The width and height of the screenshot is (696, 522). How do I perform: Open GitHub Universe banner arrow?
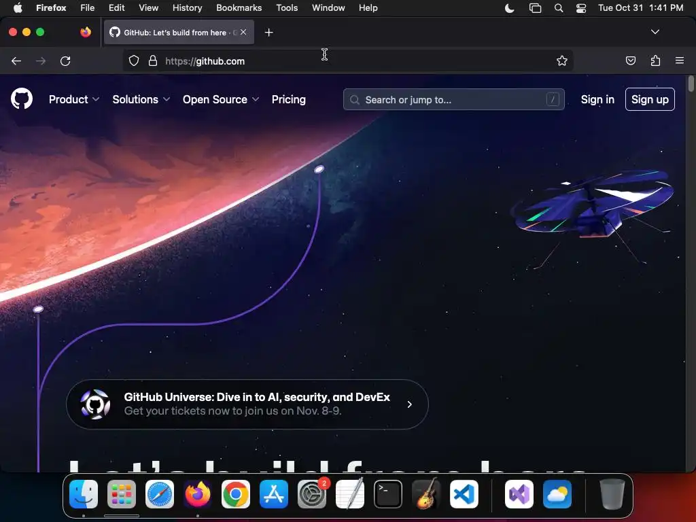pos(409,404)
